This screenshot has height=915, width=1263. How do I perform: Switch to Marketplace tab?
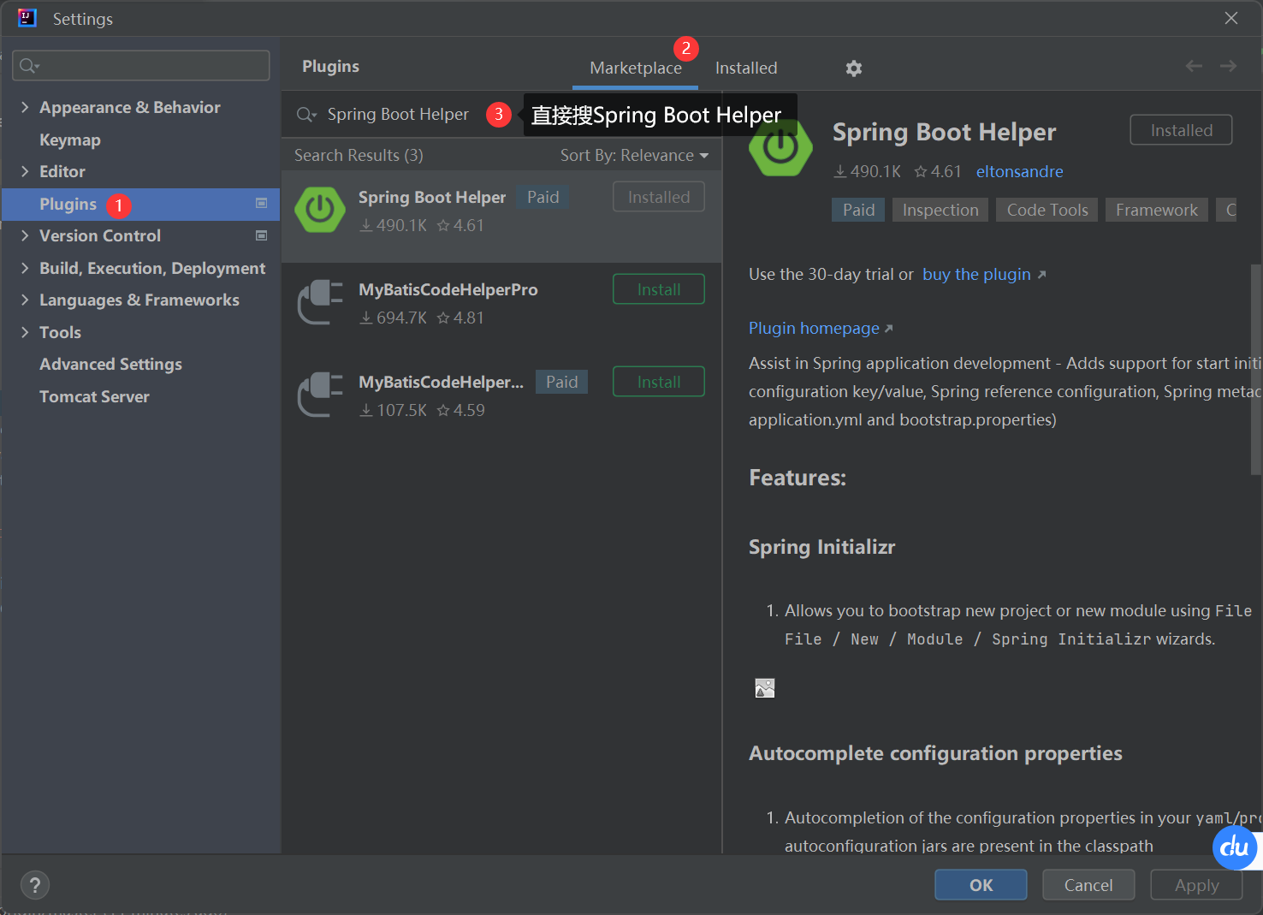pos(636,68)
